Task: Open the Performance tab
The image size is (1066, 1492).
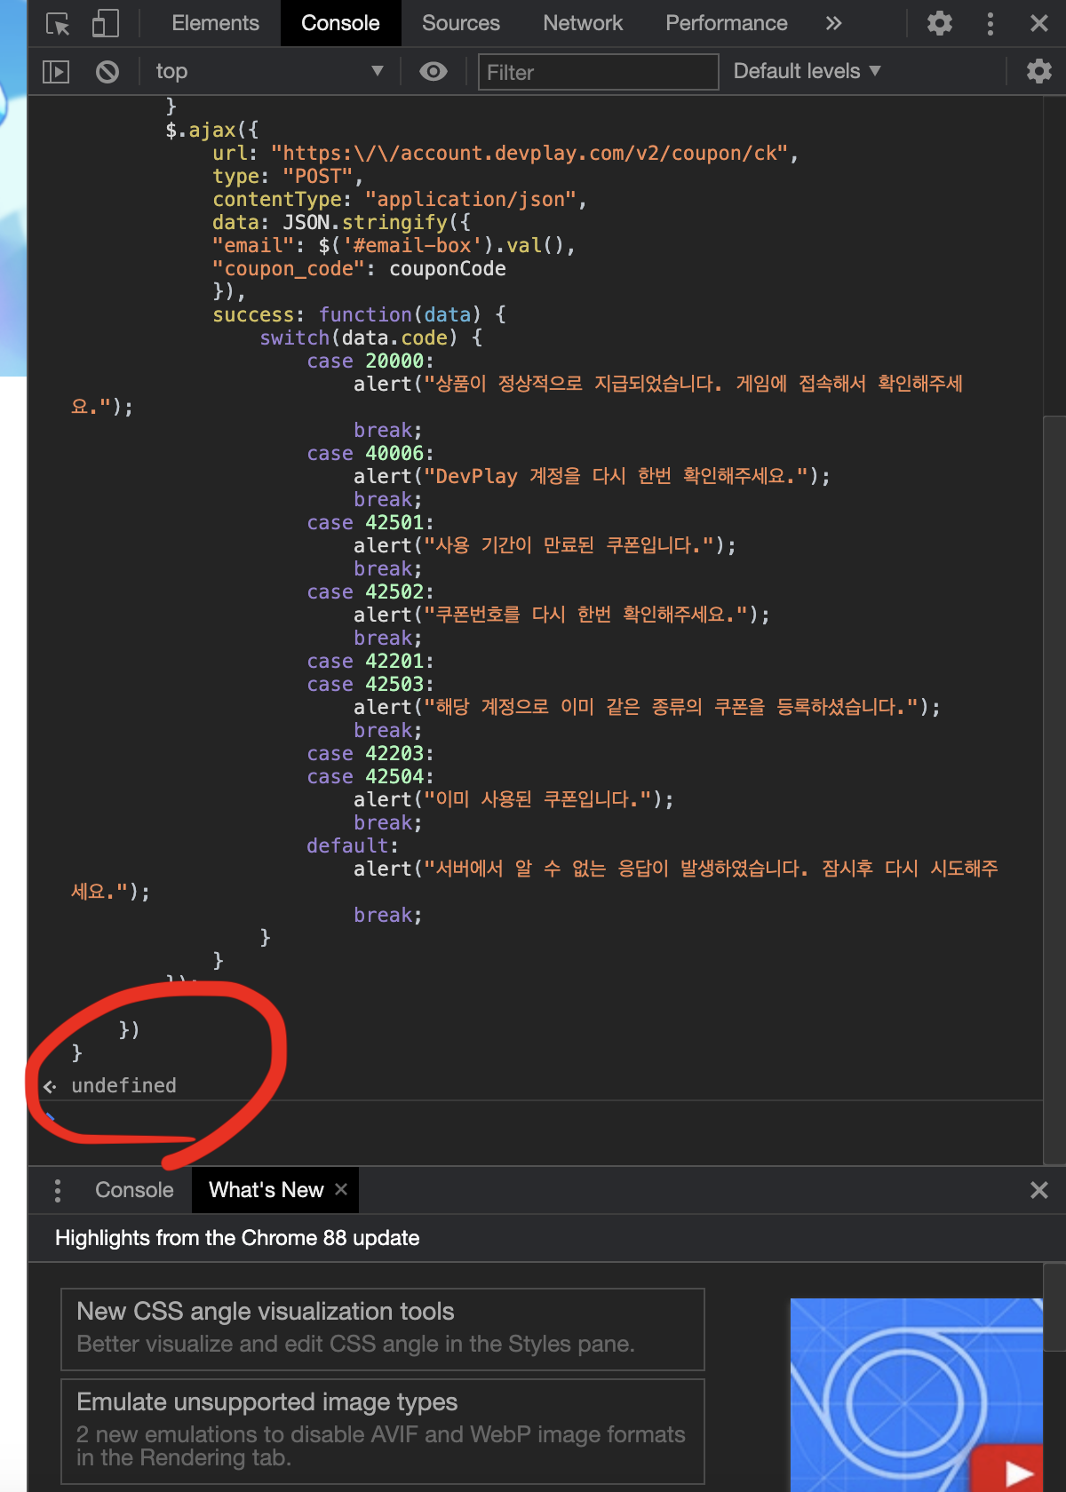Action: pos(726,23)
